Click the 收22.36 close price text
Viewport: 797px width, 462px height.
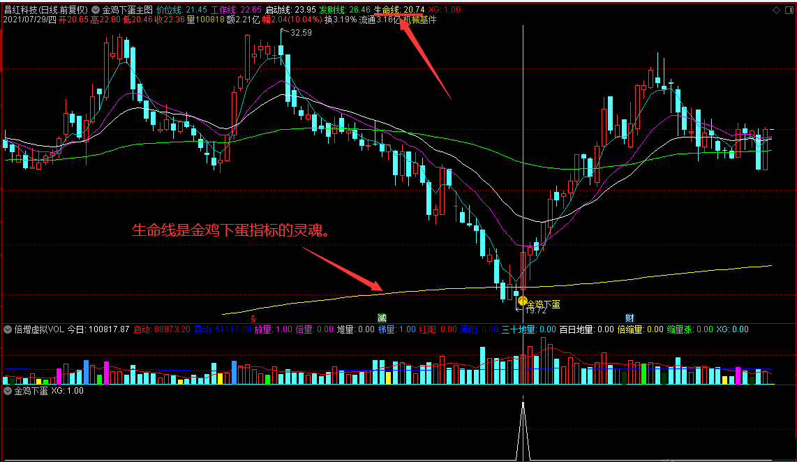[x=170, y=20]
